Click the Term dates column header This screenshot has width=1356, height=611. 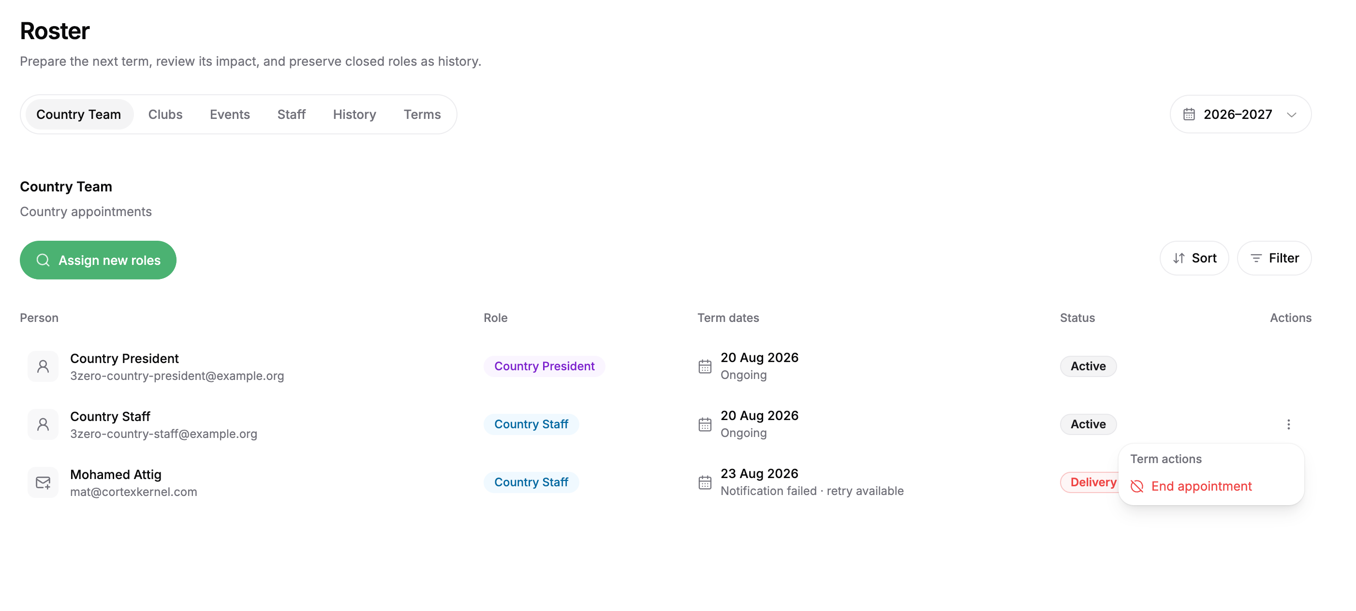pyautogui.click(x=728, y=318)
